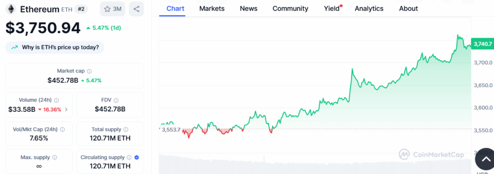Click the Volume (24h) info icon
The width and height of the screenshot is (494, 174).
click(56, 100)
